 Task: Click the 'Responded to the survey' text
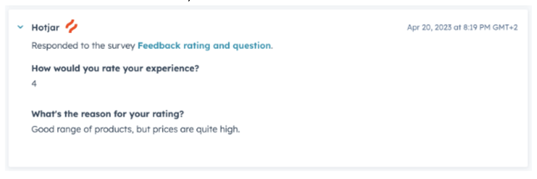(x=84, y=46)
